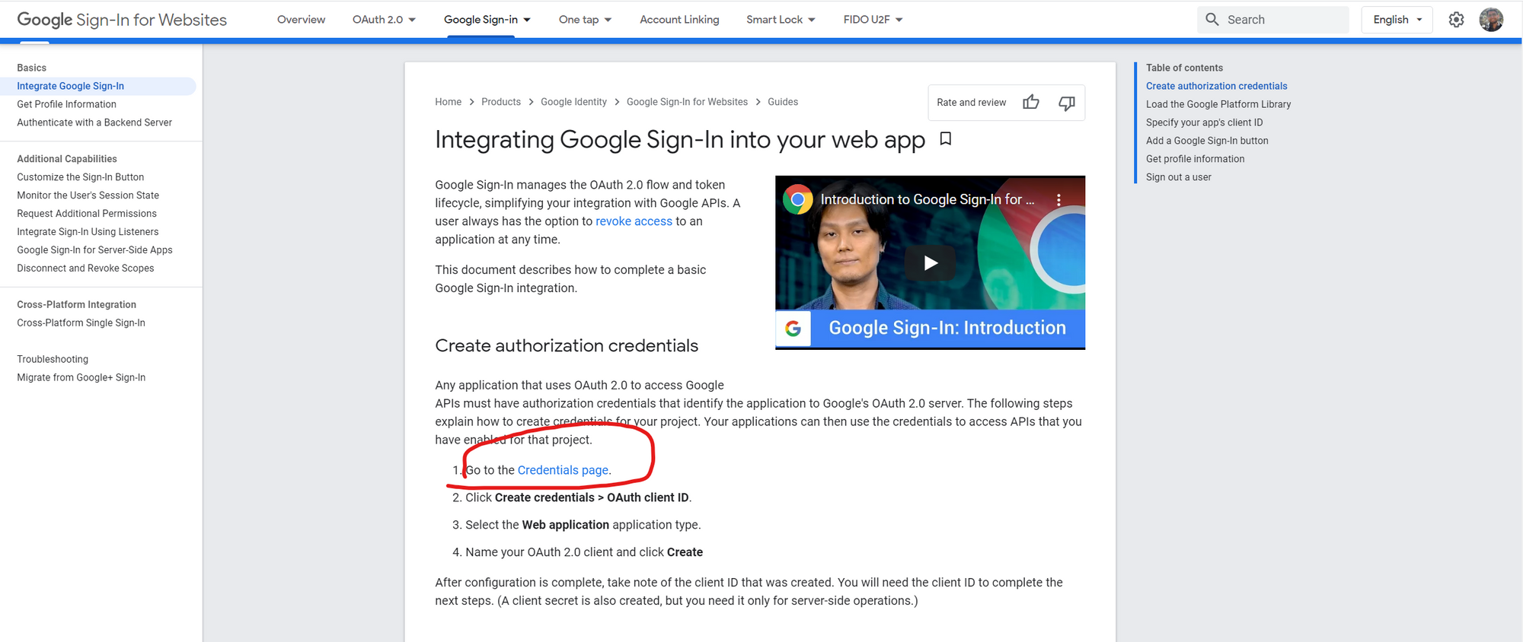1523x642 pixels.
Task: Click the thumbs up rating icon
Action: 1031,102
